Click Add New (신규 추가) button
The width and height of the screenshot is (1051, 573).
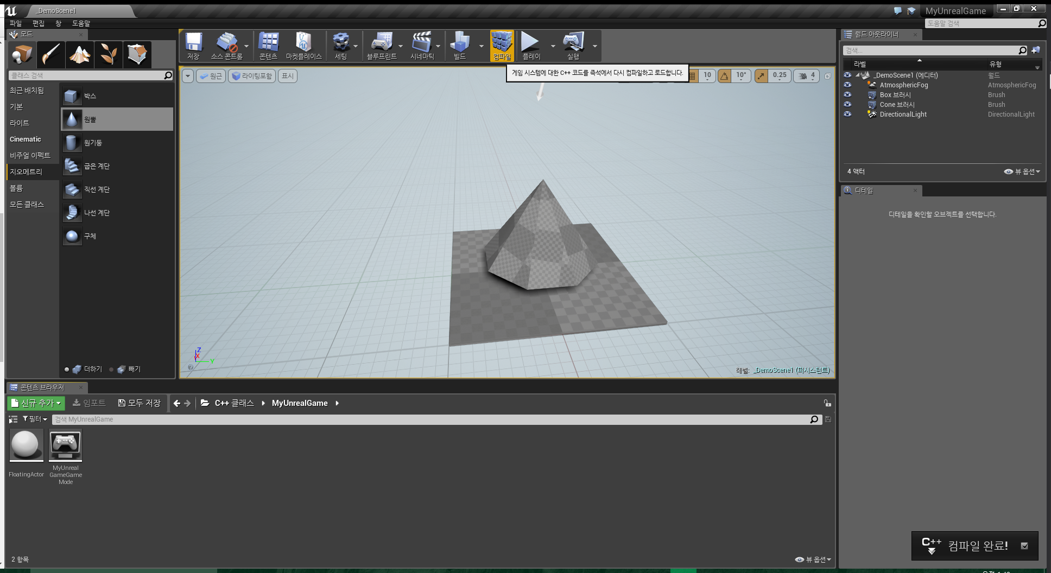click(36, 403)
